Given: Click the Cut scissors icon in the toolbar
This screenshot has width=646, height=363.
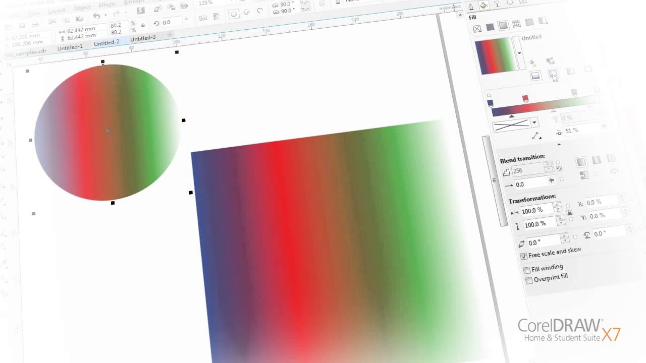Looking at the screenshot, I should tap(52, 21).
